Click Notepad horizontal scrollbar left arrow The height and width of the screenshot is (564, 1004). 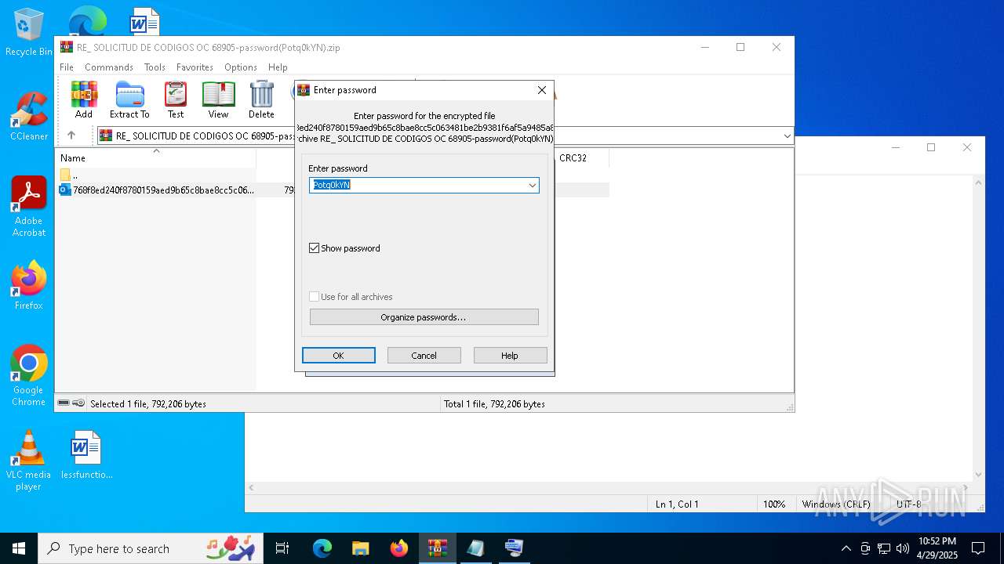coord(251,487)
